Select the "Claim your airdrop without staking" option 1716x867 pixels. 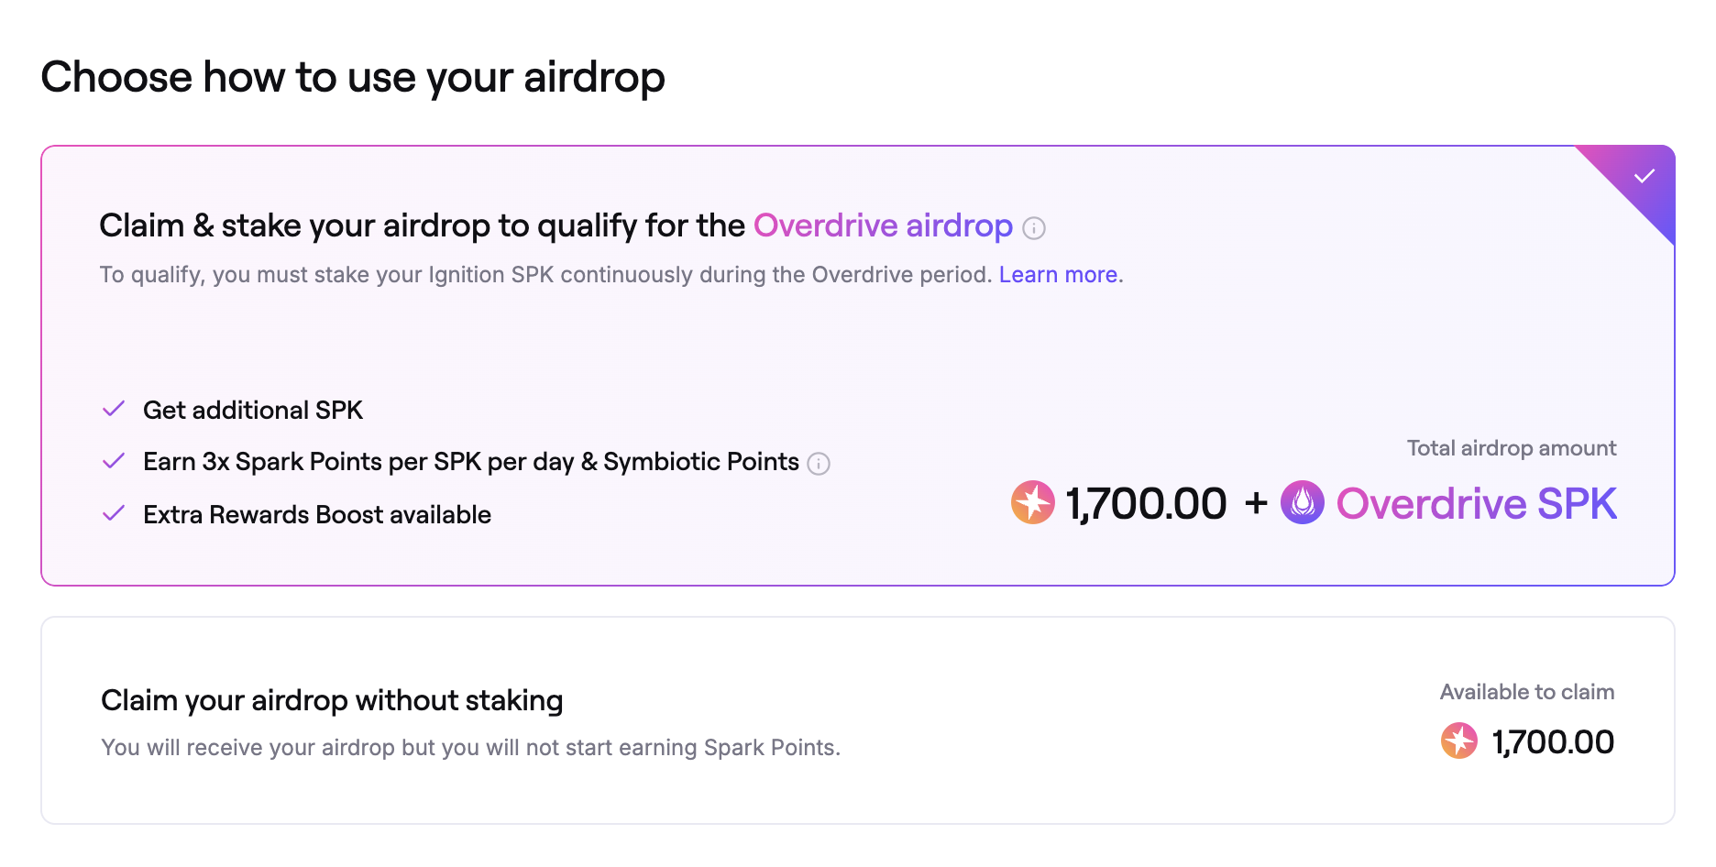click(x=332, y=700)
